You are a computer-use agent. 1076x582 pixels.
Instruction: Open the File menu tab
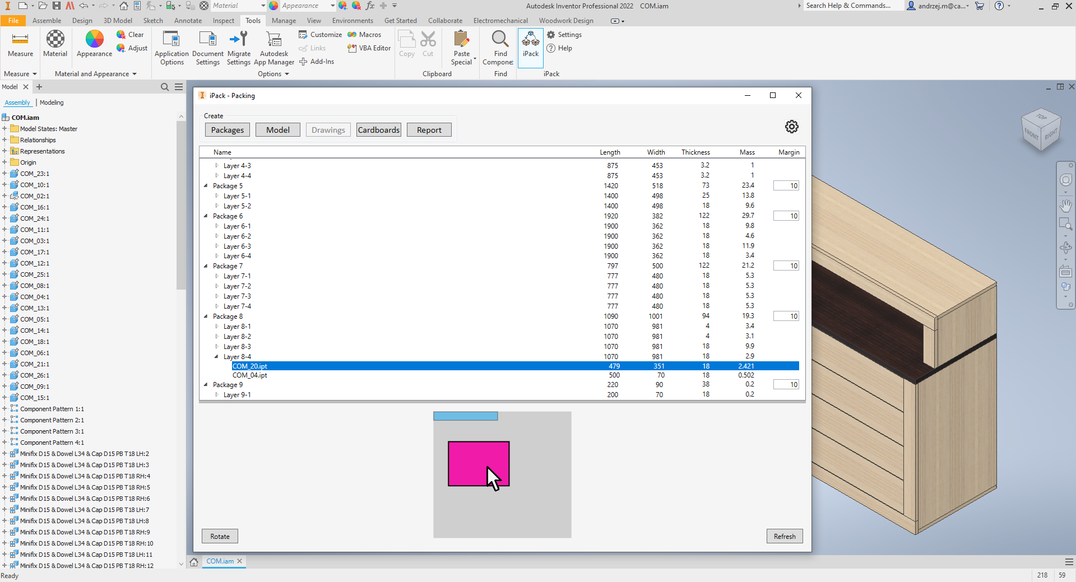13,21
